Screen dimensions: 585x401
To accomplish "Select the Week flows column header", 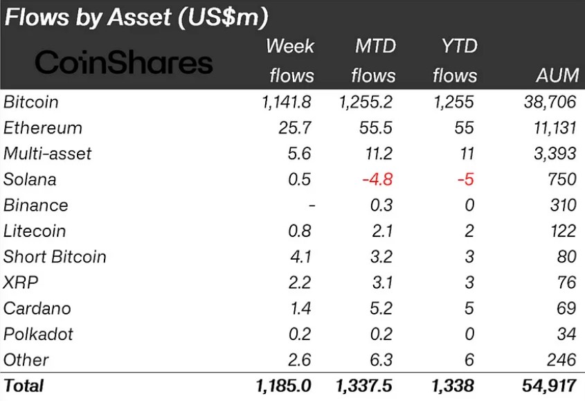I will pyautogui.click(x=291, y=60).
